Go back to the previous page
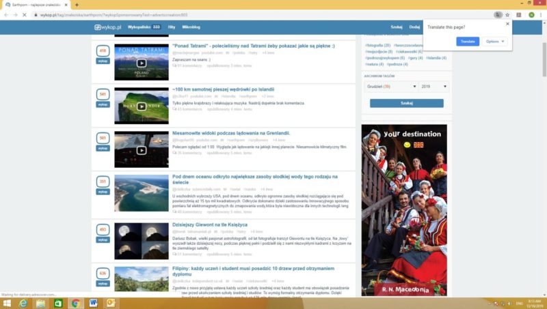 pyautogui.click(x=6, y=15)
